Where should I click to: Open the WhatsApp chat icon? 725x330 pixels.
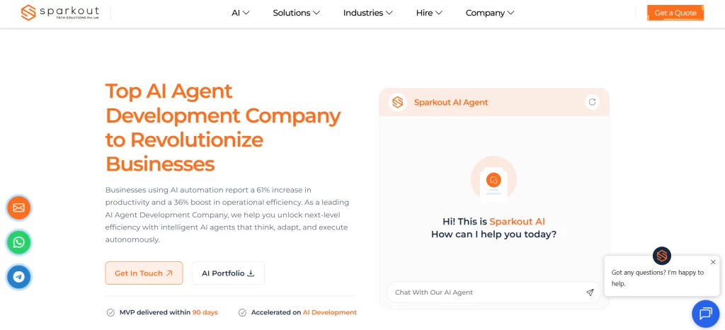point(18,242)
